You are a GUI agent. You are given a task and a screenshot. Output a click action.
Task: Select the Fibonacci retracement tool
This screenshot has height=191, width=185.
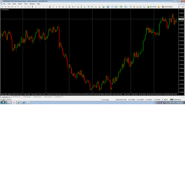(x=53, y=7)
